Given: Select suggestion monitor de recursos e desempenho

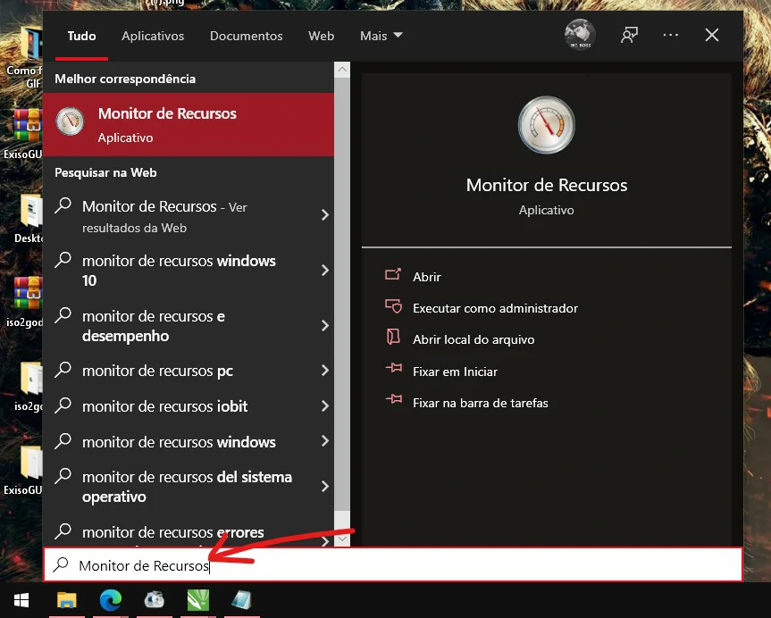Looking at the screenshot, I should coord(189,325).
